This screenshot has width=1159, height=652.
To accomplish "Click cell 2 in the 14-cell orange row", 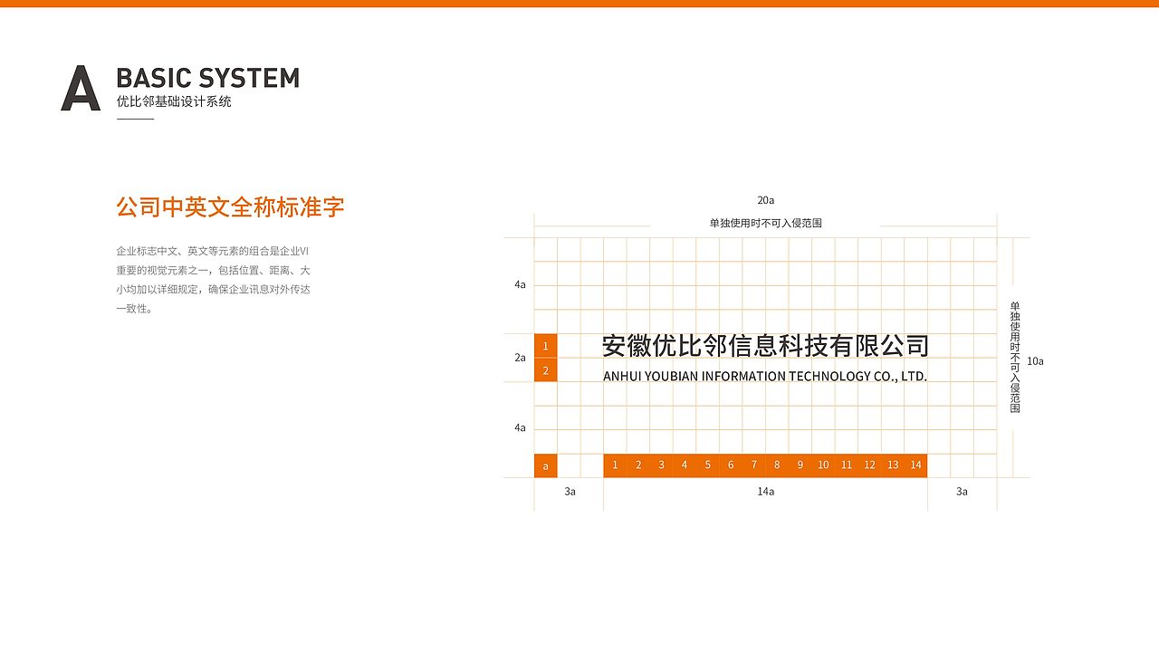I will point(638,465).
